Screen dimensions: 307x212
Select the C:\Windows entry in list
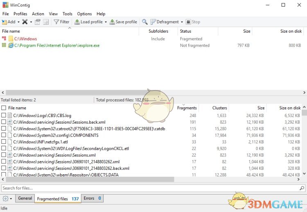pyautogui.click(x=25, y=39)
